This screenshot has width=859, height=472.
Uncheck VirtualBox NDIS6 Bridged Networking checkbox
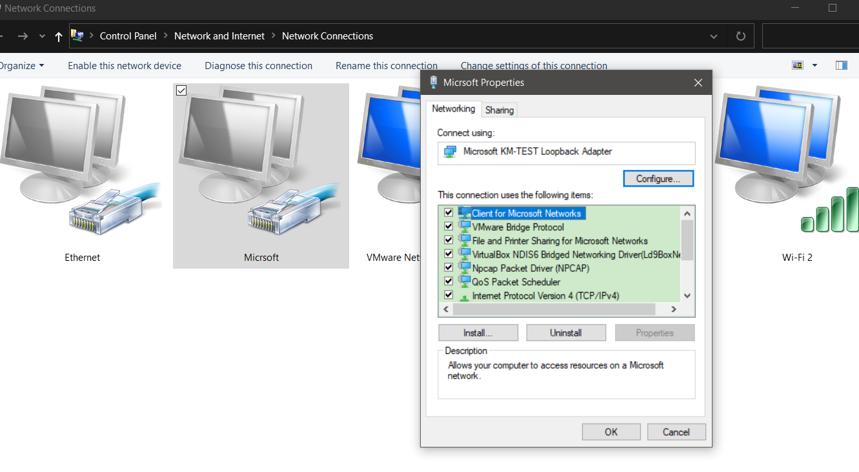[x=449, y=254]
